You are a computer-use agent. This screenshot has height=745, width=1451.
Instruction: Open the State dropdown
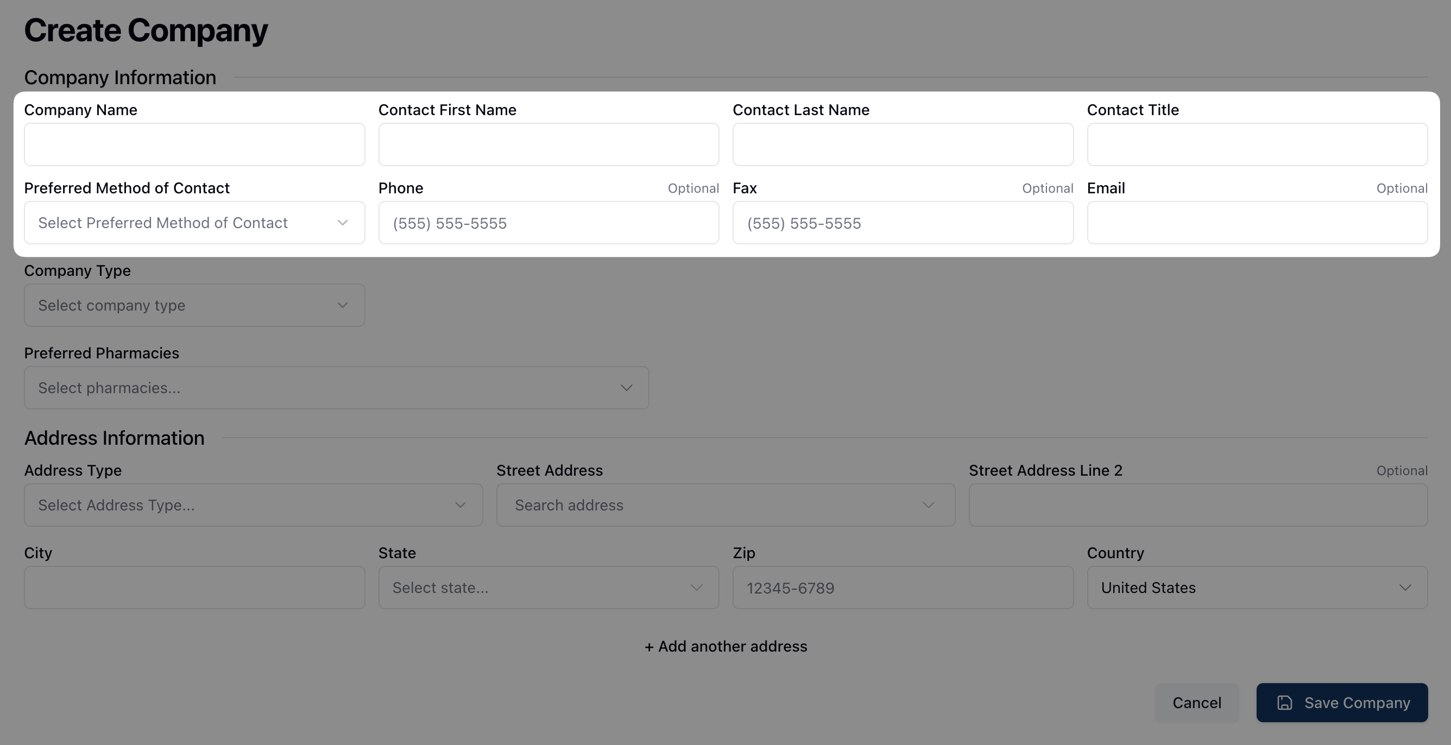548,588
